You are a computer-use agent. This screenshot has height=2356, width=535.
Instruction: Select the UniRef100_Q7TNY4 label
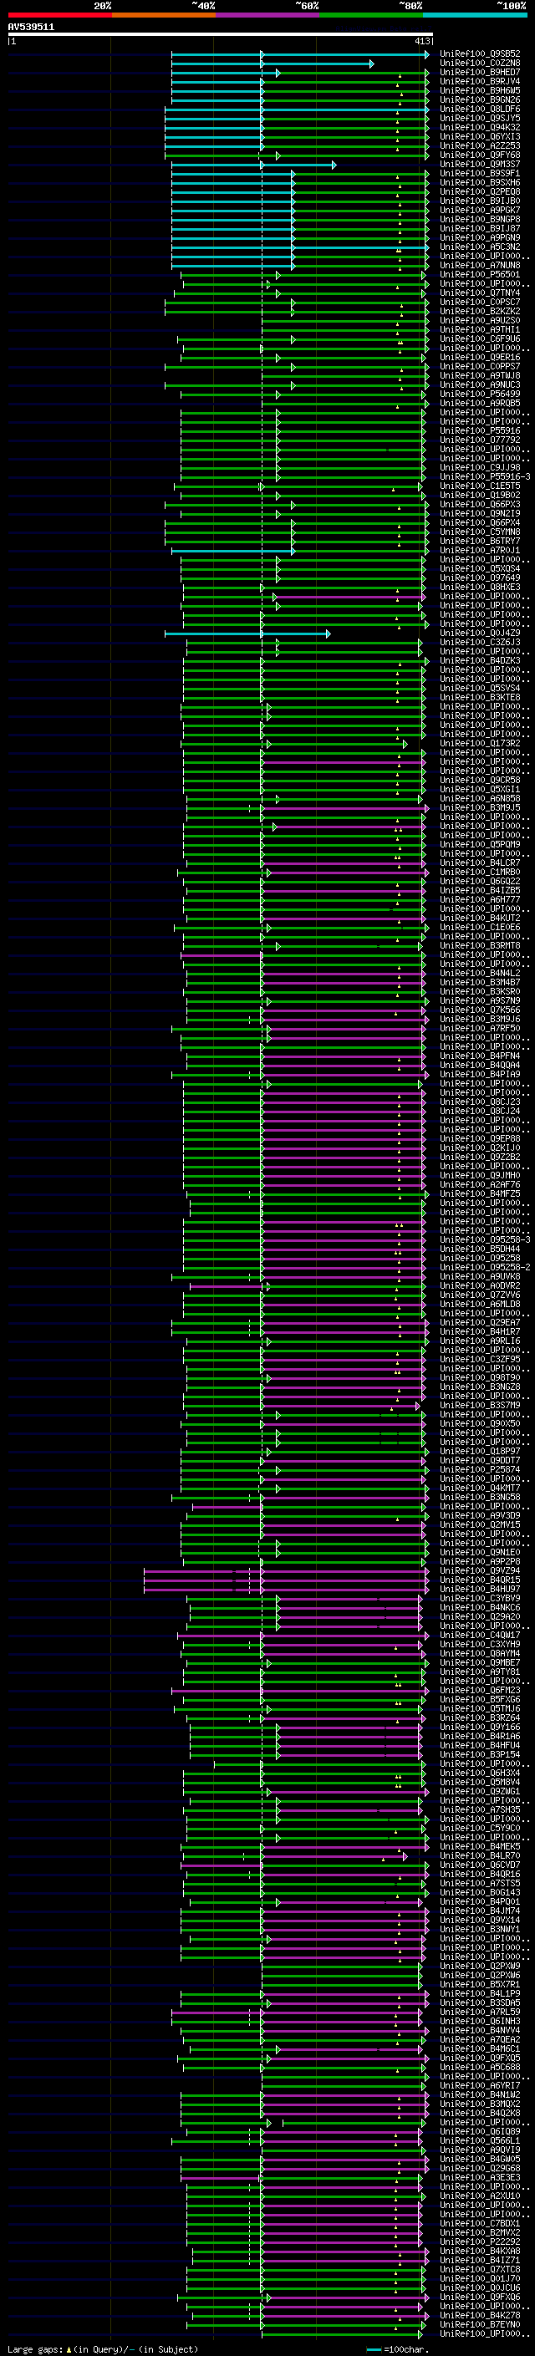tap(480, 293)
